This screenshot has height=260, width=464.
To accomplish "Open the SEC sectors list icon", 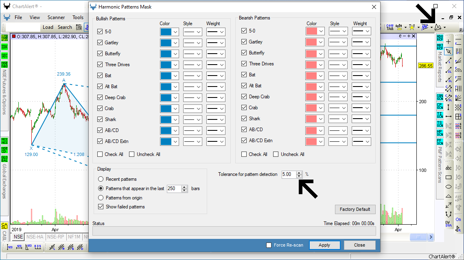I will pos(4,56).
